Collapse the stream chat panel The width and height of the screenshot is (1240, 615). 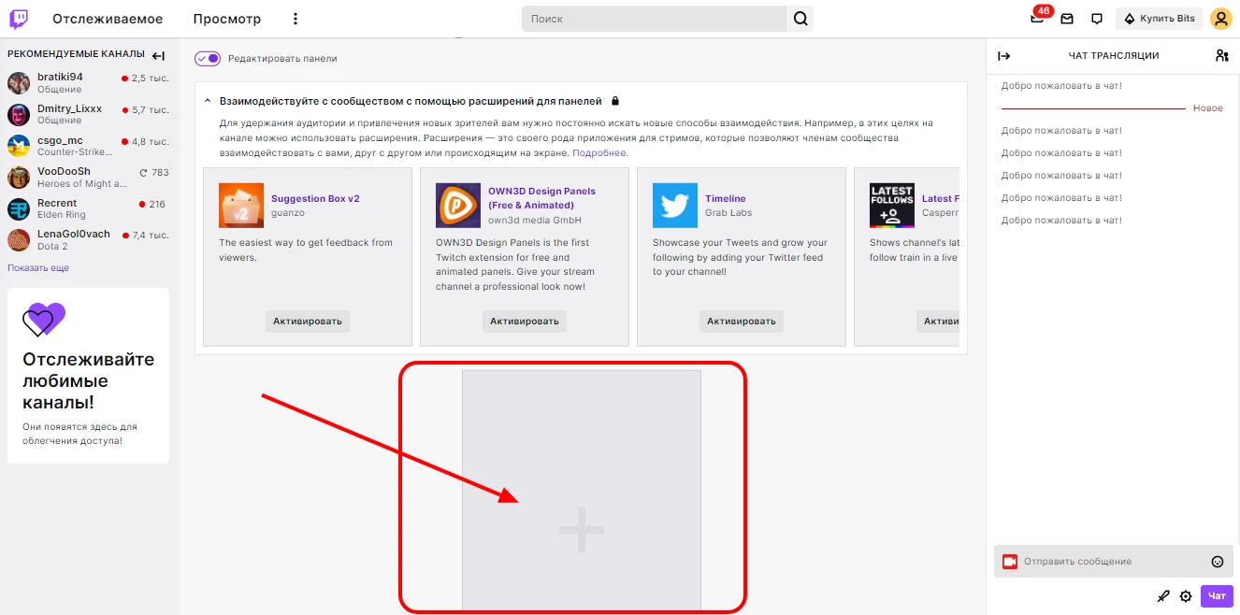(x=1004, y=56)
